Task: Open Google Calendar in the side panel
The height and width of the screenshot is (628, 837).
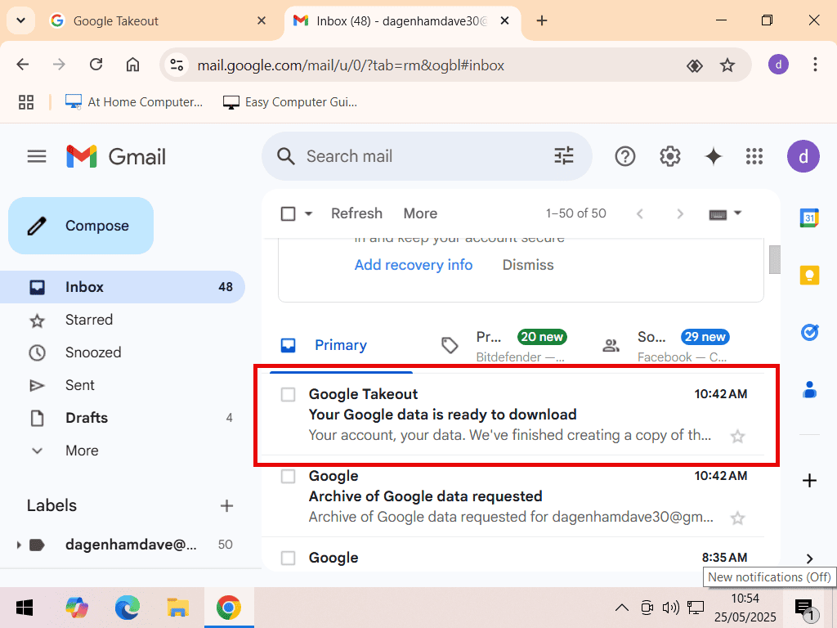Action: [x=809, y=218]
